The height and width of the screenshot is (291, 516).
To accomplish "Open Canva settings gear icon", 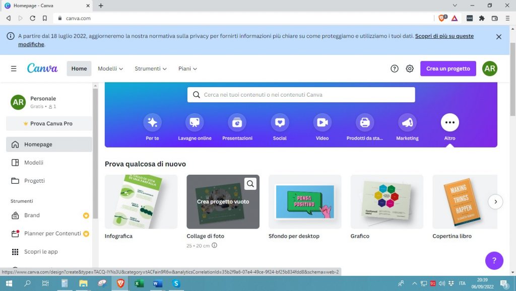I will (x=410, y=68).
